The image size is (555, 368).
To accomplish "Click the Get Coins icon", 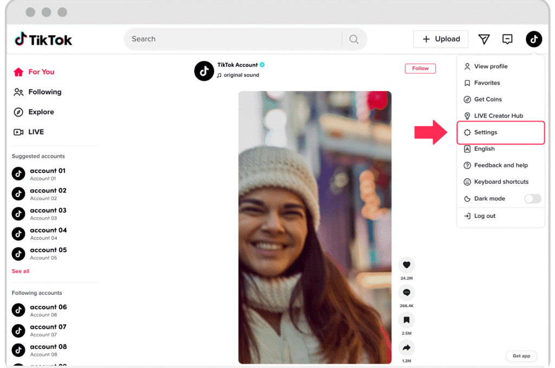I will pos(467,99).
